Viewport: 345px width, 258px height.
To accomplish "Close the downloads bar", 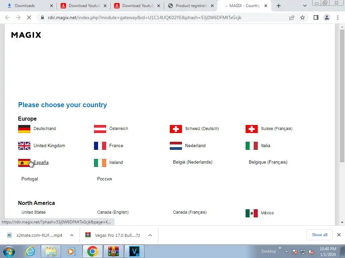I will [x=339, y=235].
